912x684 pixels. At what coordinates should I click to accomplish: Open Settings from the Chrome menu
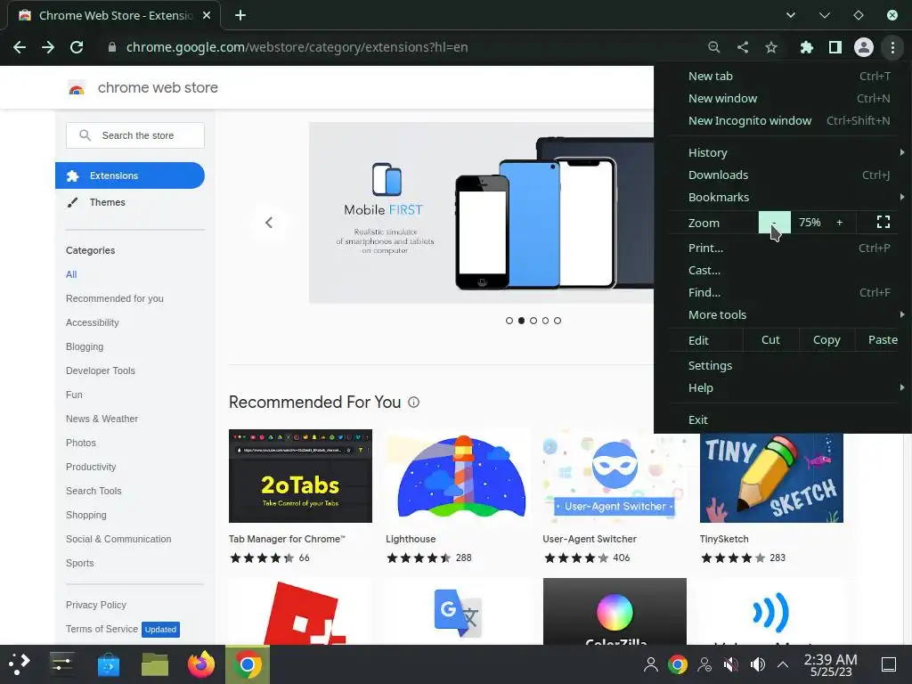783,366
